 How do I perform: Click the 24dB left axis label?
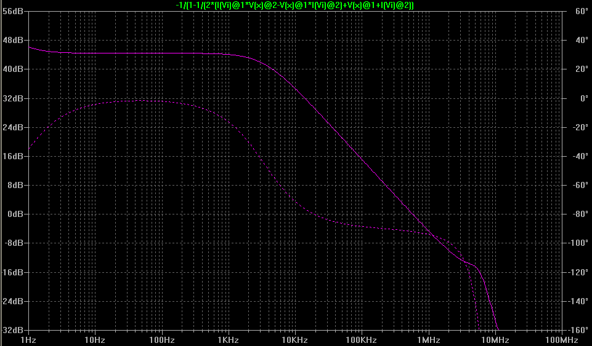pyautogui.click(x=13, y=127)
